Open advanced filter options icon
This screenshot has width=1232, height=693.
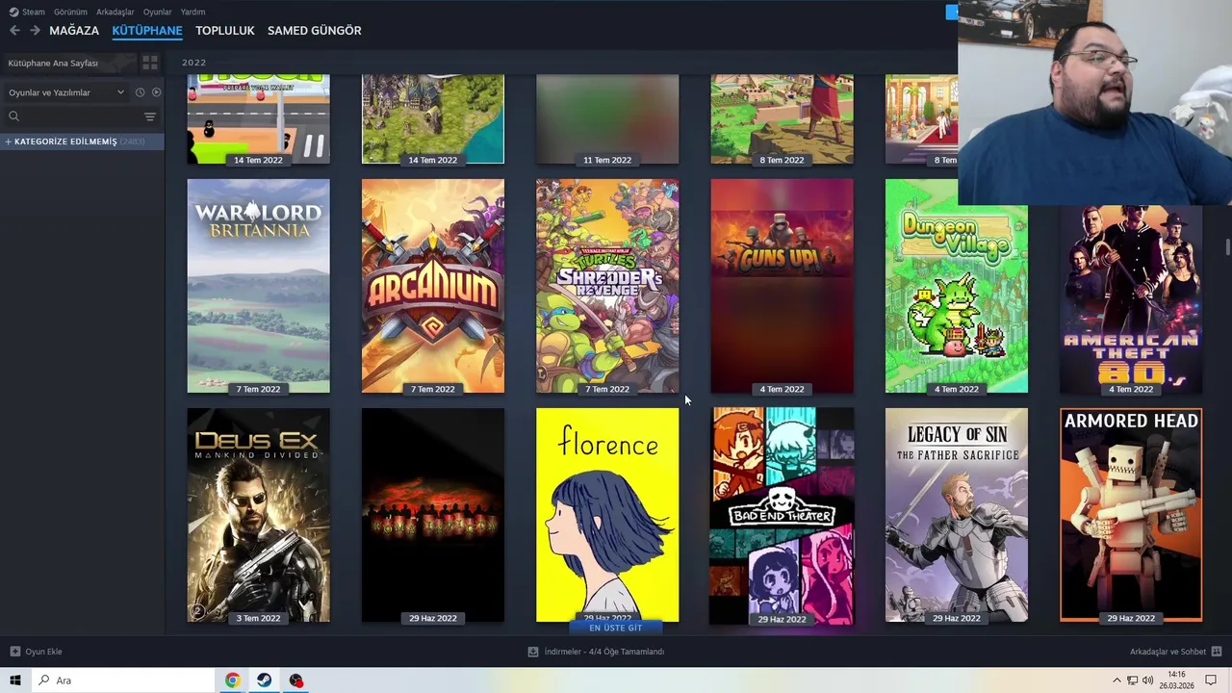pyautogui.click(x=150, y=116)
